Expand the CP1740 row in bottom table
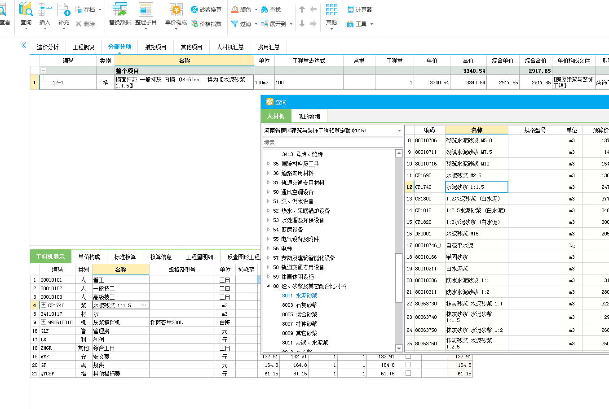Viewport: 609px width, 409px height. pyautogui.click(x=44, y=305)
